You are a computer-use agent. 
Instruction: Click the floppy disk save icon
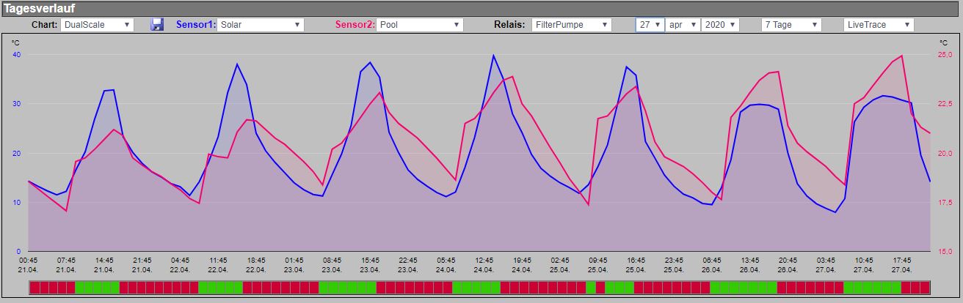[157, 24]
